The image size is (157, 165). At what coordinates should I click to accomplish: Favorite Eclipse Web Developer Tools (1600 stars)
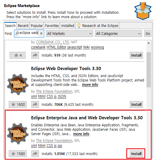click(18, 104)
